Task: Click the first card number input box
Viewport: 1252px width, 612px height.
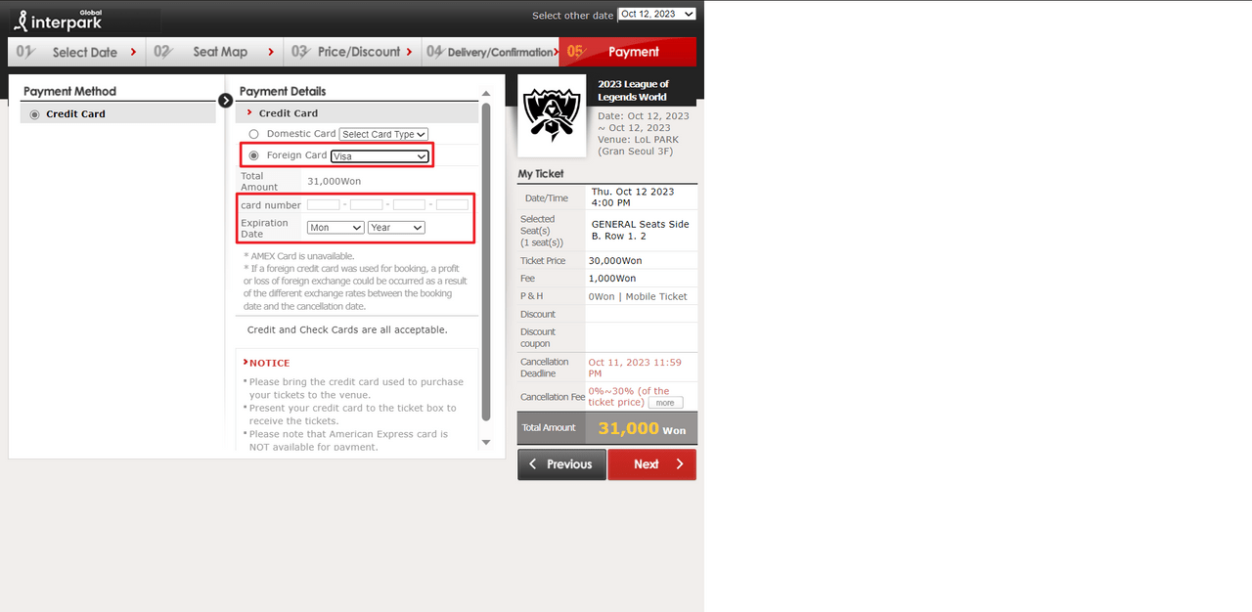Action: [323, 205]
